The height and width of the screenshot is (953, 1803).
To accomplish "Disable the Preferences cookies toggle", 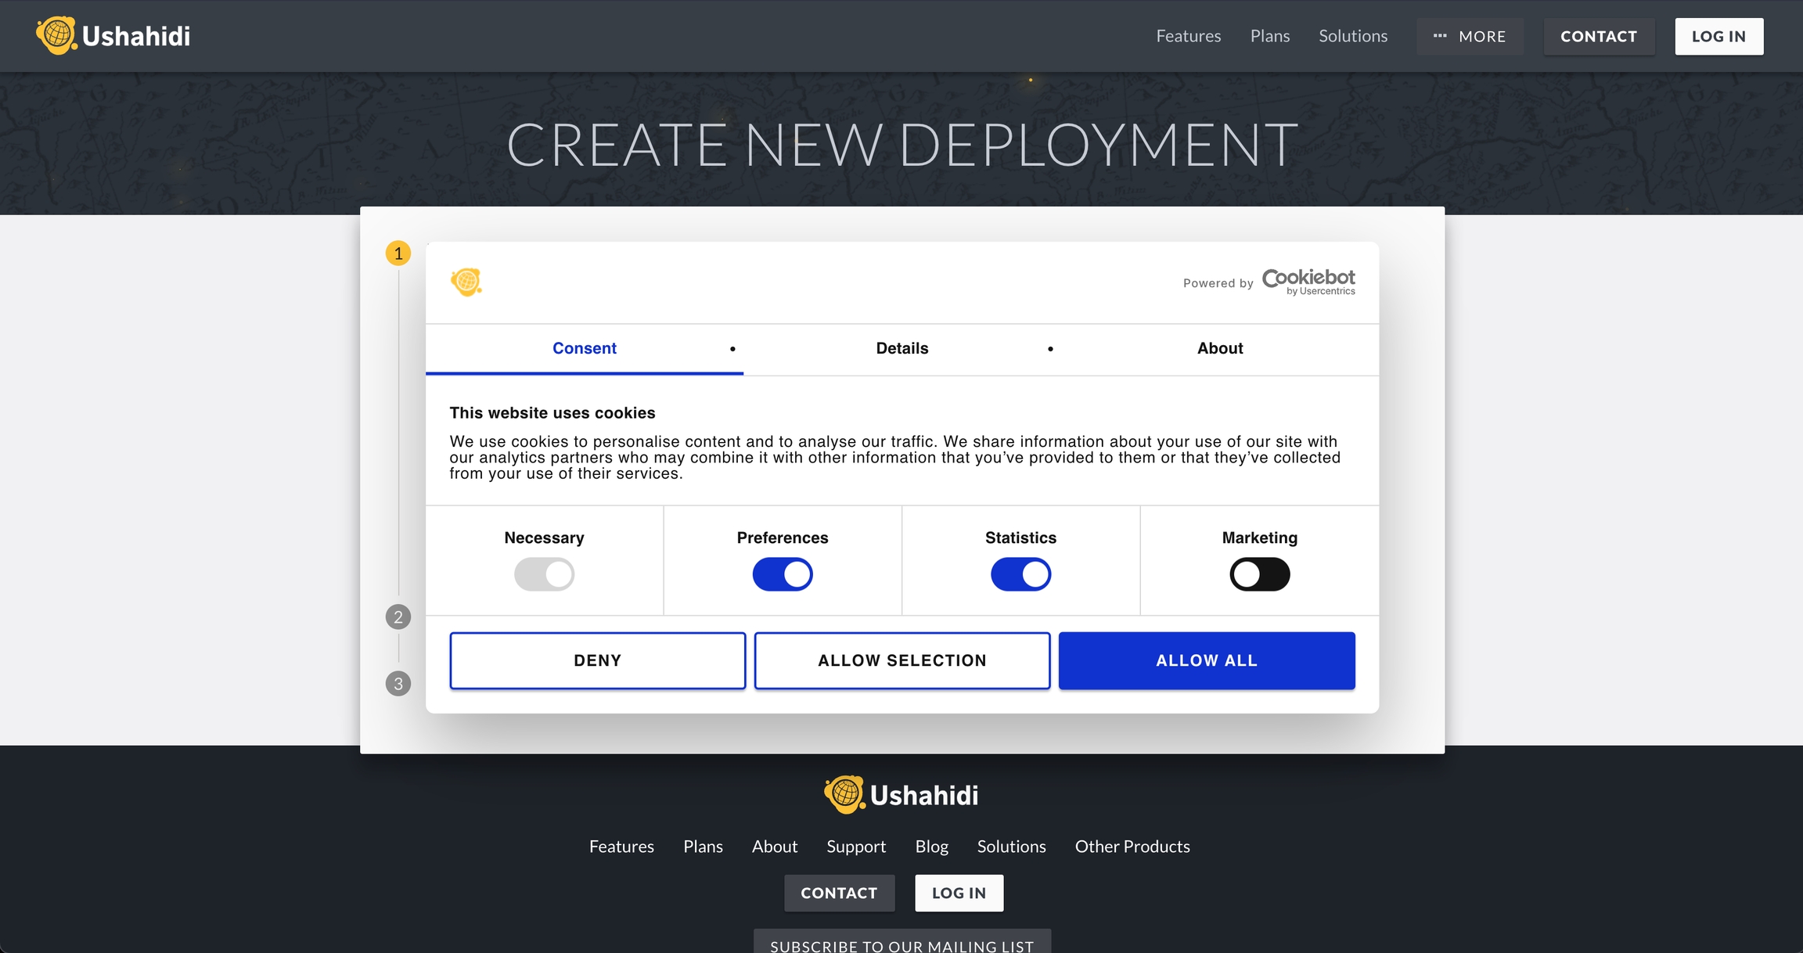I will coord(783,574).
